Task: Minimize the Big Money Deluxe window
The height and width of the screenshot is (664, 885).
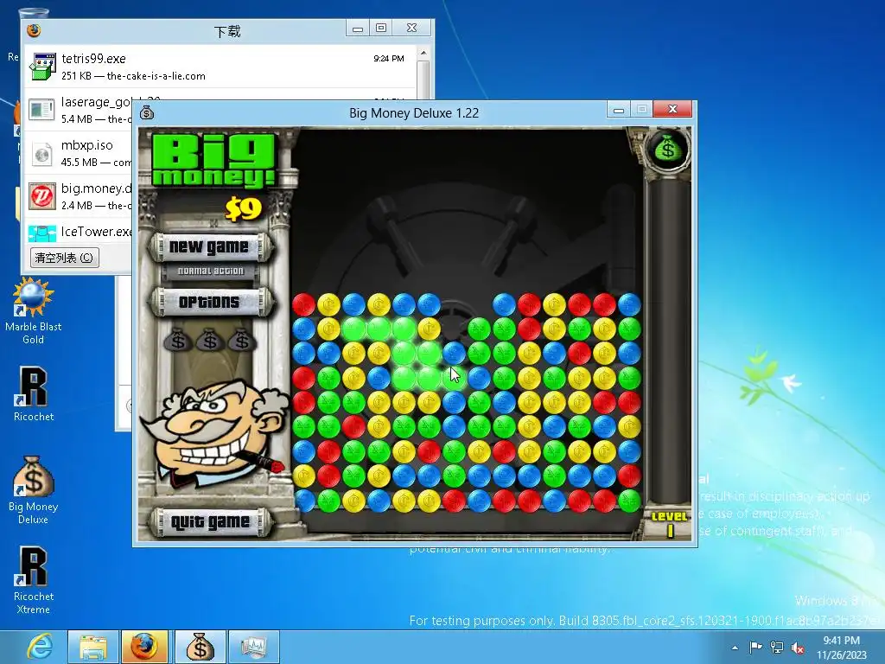Action: pyautogui.click(x=619, y=110)
